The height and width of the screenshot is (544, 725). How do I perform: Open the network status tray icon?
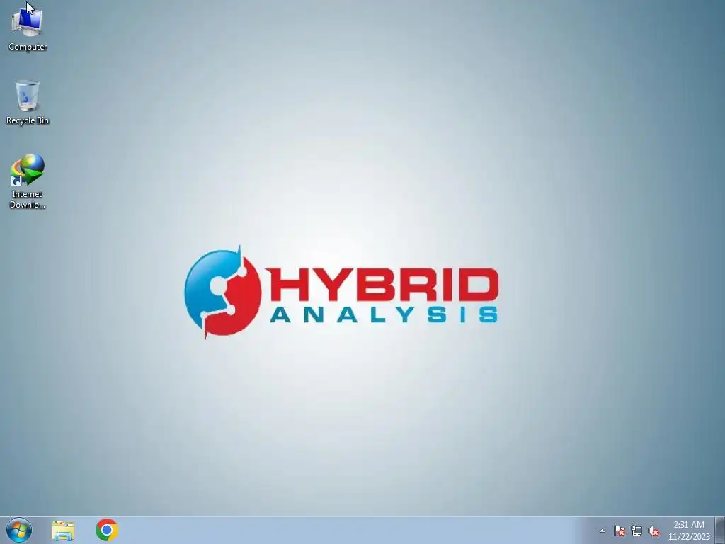coord(636,531)
